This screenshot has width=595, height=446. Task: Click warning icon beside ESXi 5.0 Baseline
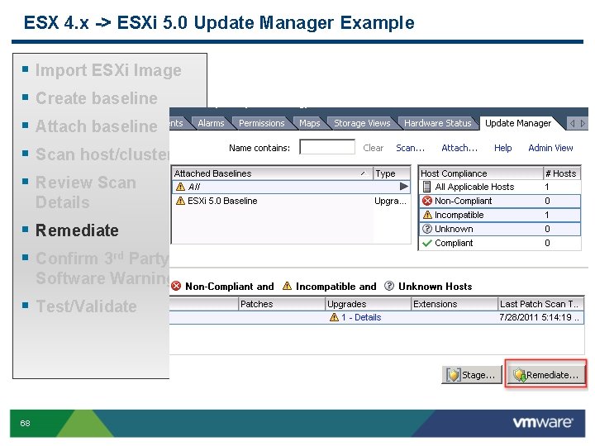tap(181, 201)
